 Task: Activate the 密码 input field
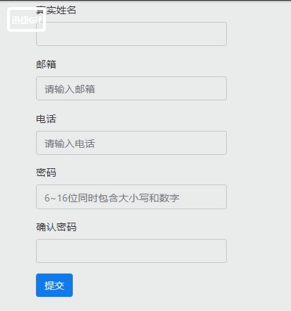131,197
